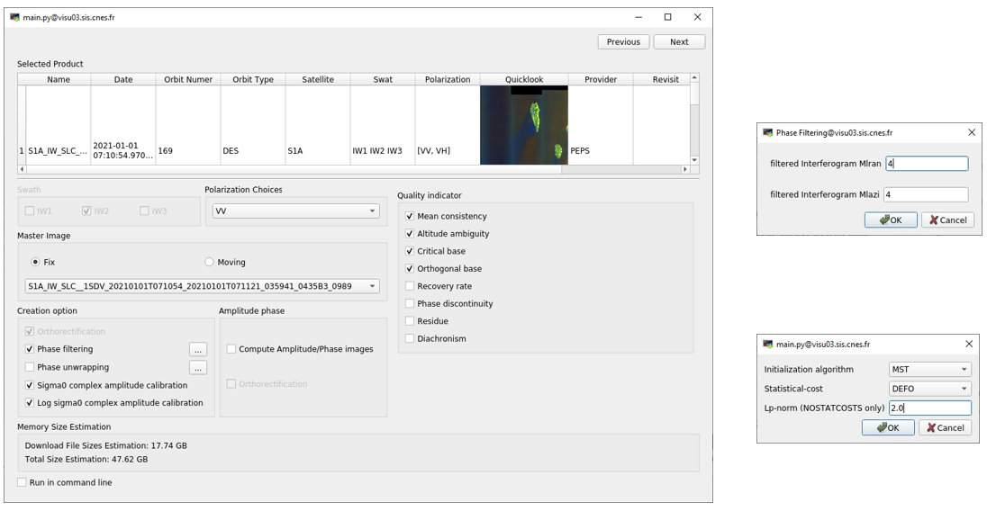The height and width of the screenshot is (511, 996).
Task: Click product table scroll up arrow
Action: coord(694,78)
